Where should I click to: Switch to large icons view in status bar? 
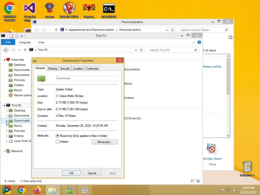click(x=198, y=181)
